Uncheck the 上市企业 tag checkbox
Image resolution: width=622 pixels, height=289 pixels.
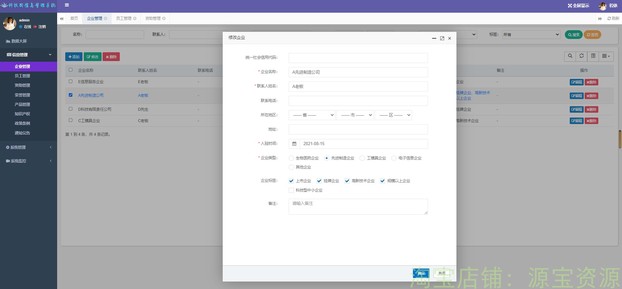[291, 181]
